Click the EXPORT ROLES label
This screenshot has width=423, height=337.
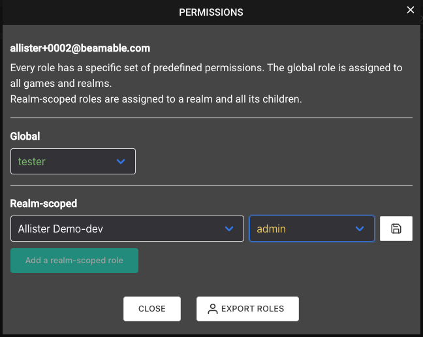pos(253,309)
